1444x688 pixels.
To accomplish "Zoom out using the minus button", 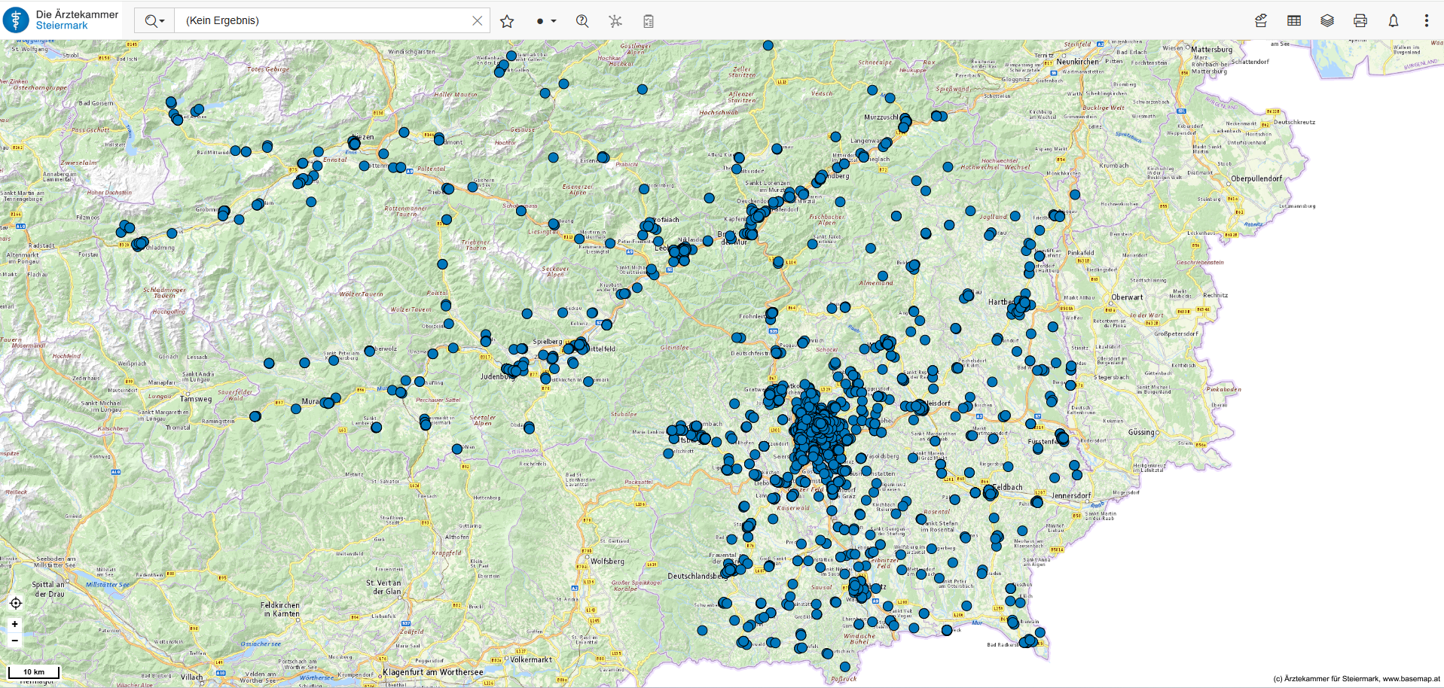I will (x=15, y=641).
